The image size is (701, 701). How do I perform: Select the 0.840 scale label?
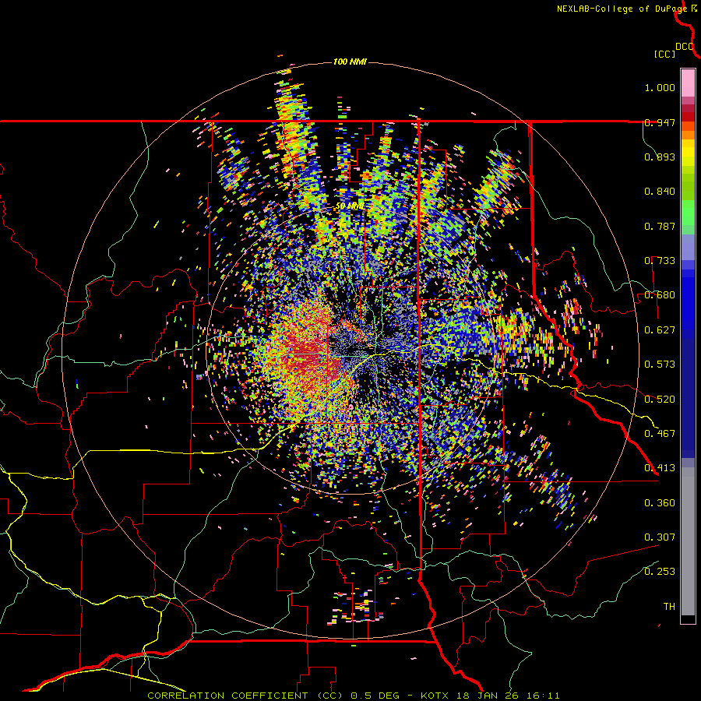pos(660,192)
